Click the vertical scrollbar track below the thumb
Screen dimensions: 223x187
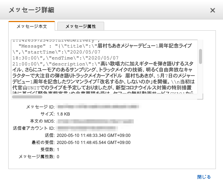201,79
